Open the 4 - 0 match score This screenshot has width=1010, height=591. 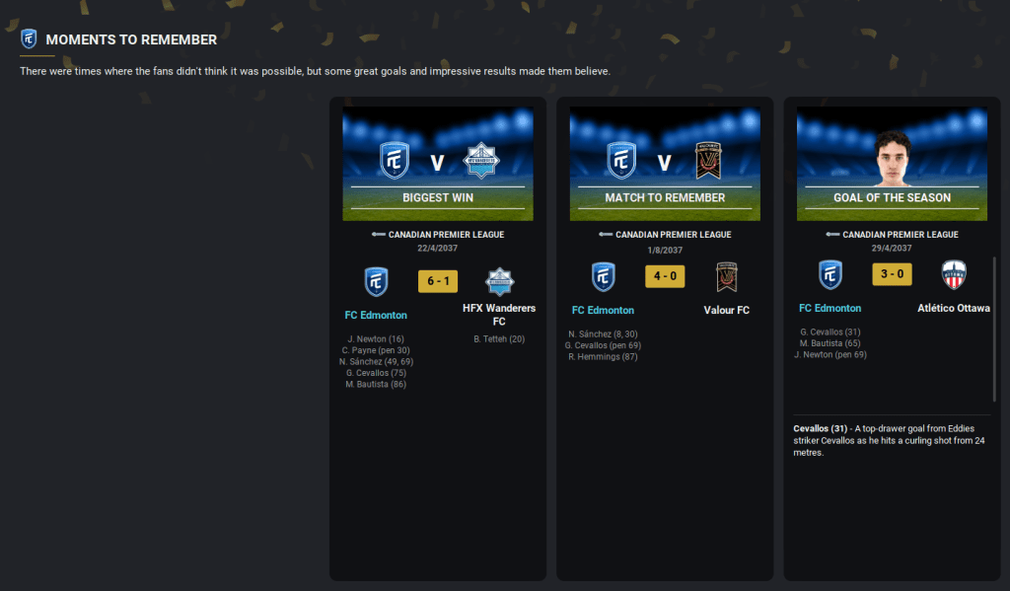point(665,276)
